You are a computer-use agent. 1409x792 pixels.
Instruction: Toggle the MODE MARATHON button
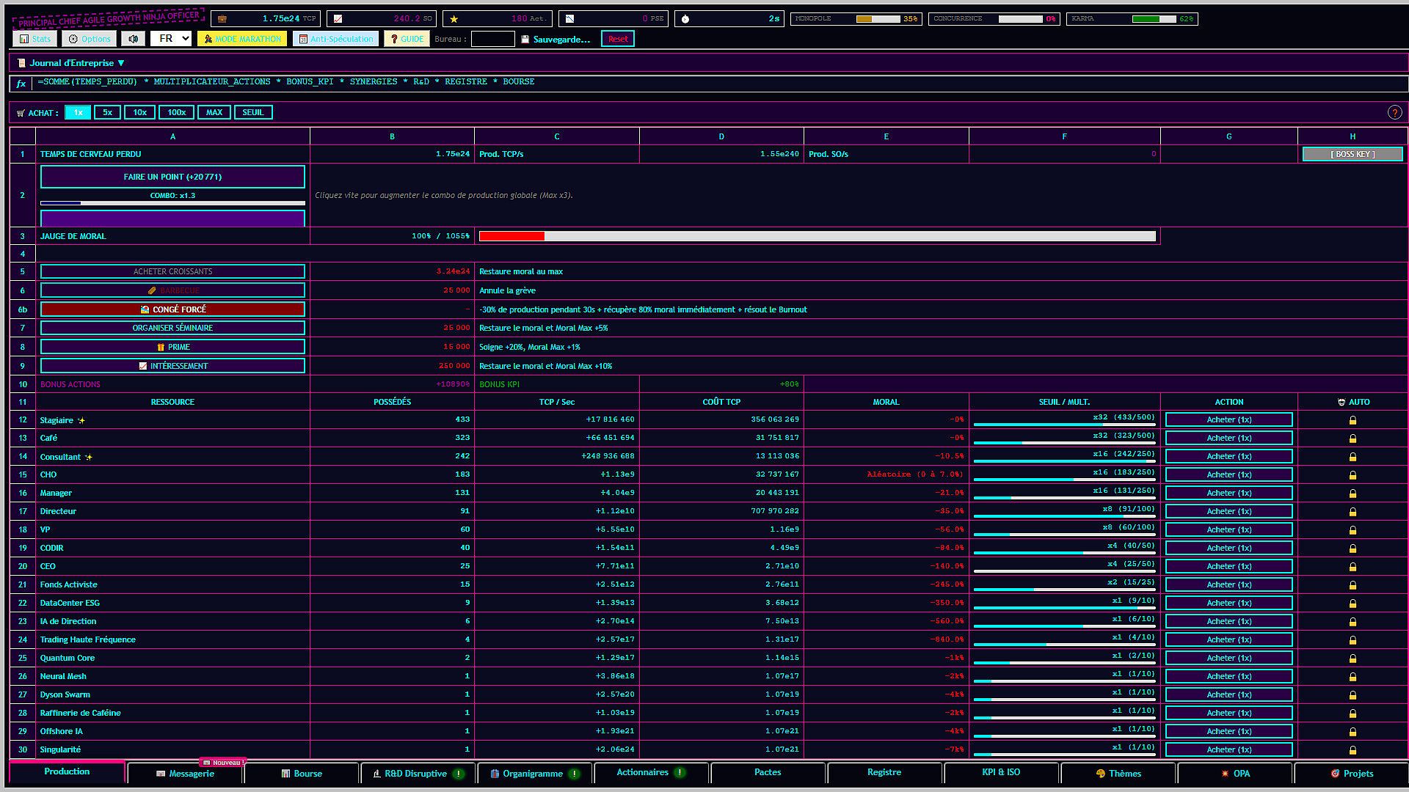click(x=241, y=39)
